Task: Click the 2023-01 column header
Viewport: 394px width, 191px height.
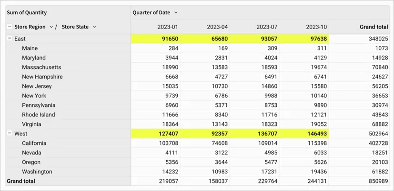Action: (x=168, y=27)
